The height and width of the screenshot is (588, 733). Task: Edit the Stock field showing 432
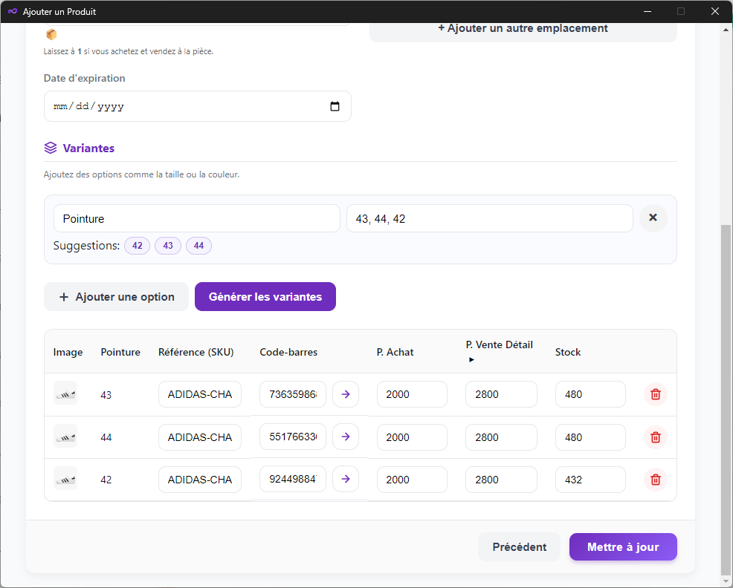[590, 480]
